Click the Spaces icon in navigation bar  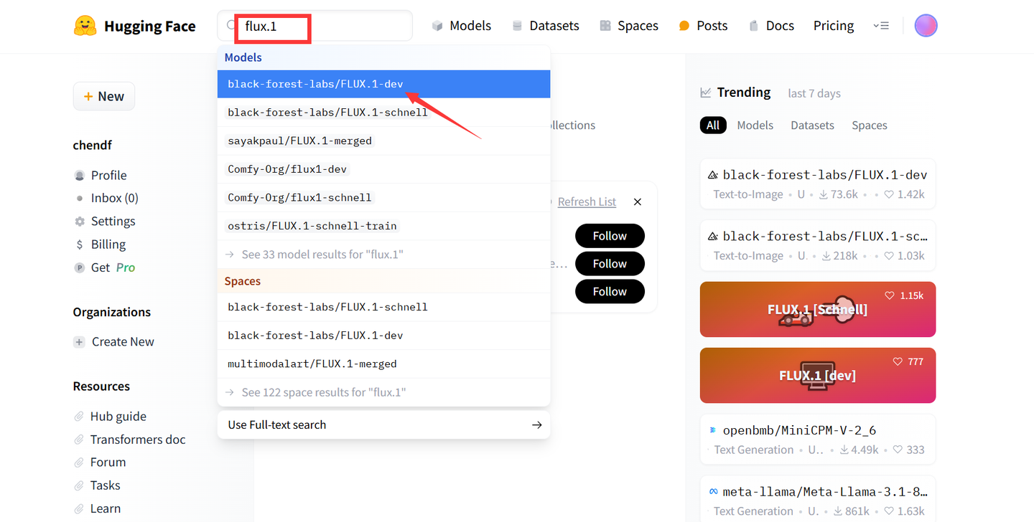click(605, 26)
